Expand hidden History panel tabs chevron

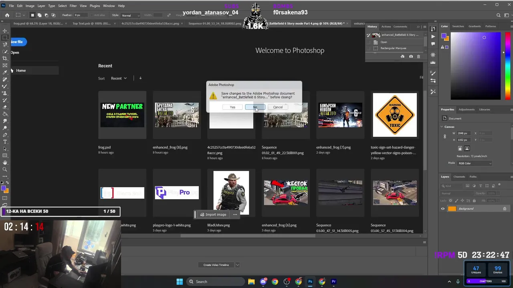click(418, 27)
